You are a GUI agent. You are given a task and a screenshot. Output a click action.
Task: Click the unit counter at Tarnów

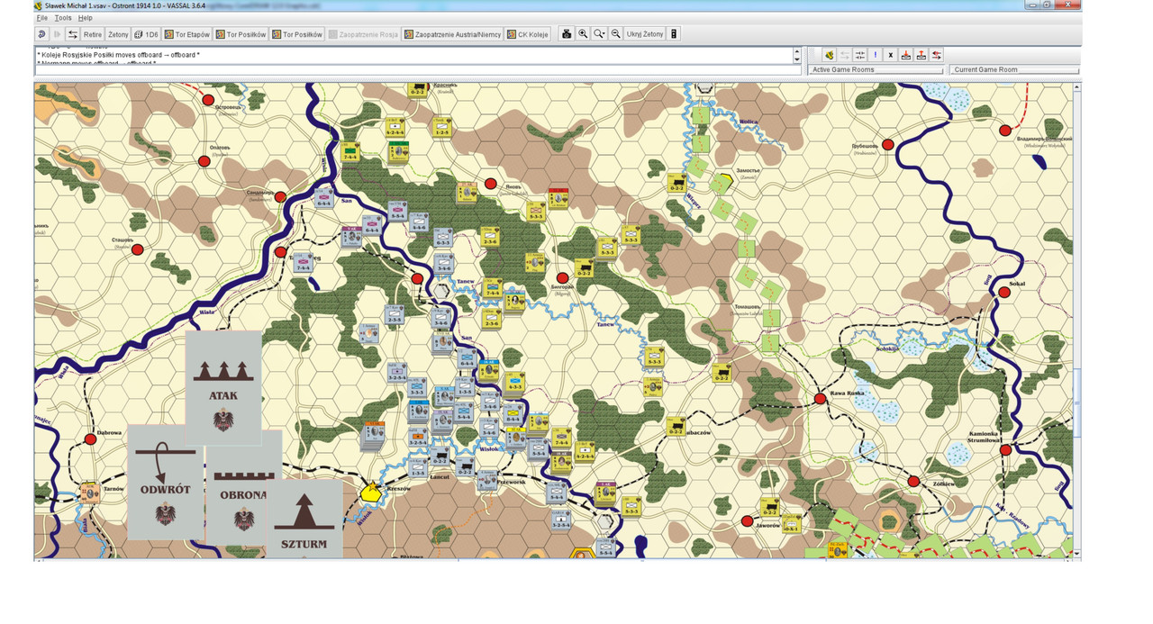pyautogui.click(x=89, y=493)
